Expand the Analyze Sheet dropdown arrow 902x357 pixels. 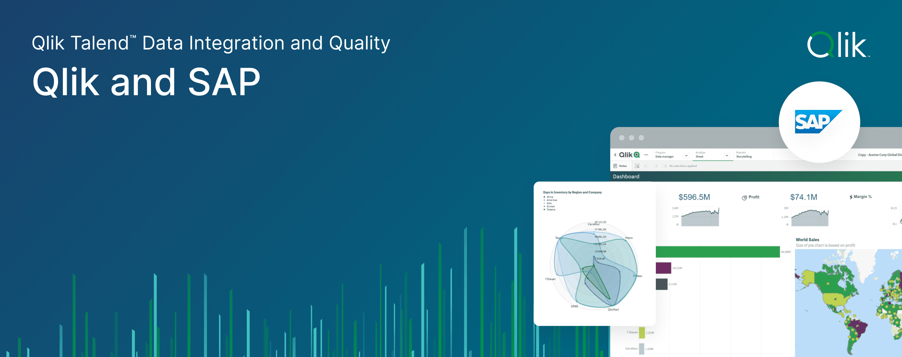point(727,155)
